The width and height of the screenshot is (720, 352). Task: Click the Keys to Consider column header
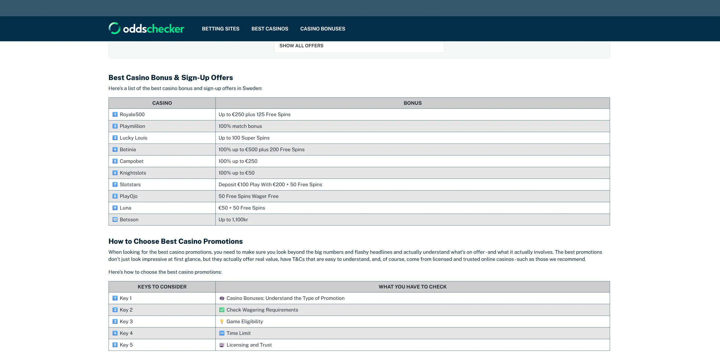[x=162, y=287]
